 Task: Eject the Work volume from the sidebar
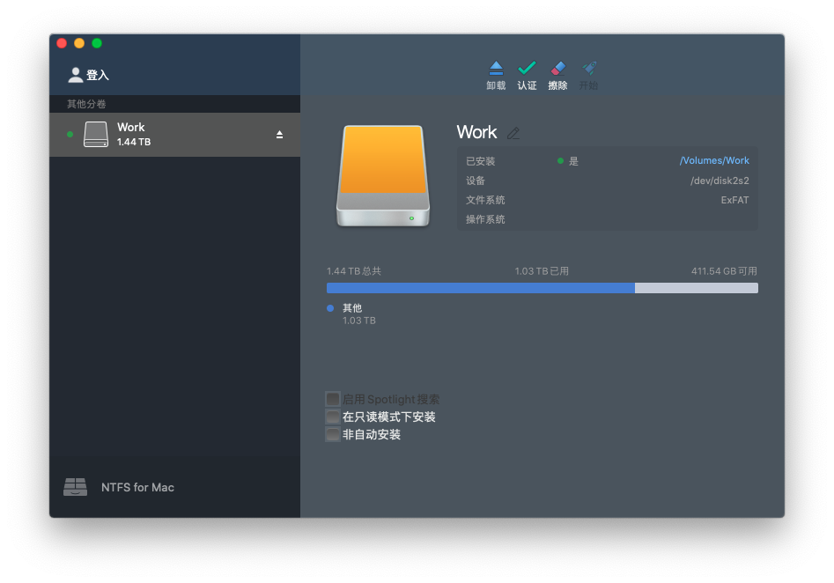(x=279, y=135)
